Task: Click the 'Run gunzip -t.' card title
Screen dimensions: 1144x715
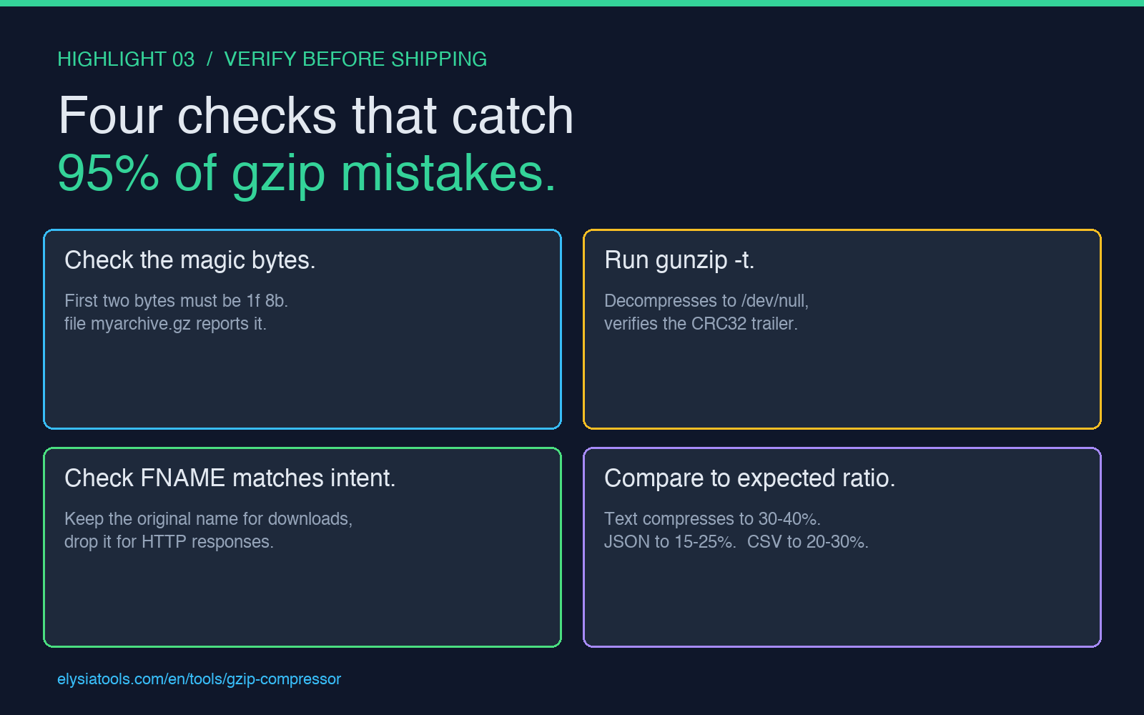Action: pos(679,260)
